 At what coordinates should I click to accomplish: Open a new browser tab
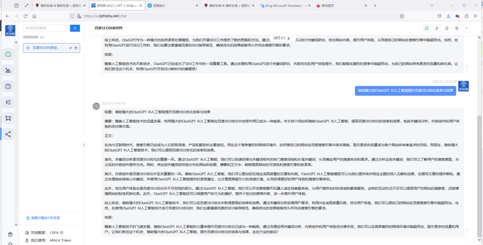point(375,5)
